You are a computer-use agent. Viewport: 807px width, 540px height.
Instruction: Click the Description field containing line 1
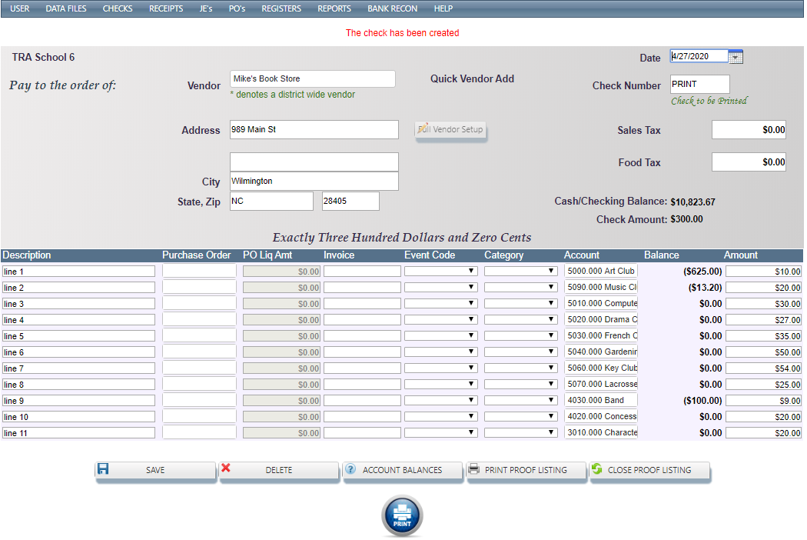point(78,272)
